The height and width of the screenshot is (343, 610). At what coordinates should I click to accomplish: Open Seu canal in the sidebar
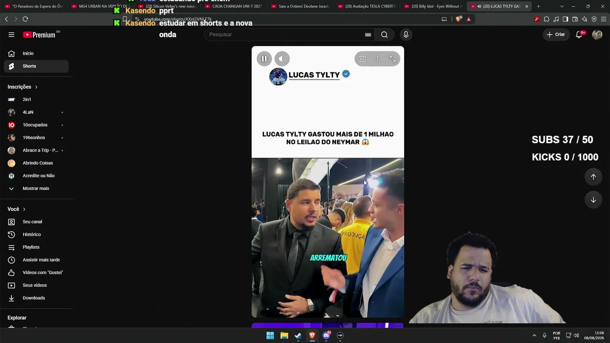pyautogui.click(x=36, y=222)
